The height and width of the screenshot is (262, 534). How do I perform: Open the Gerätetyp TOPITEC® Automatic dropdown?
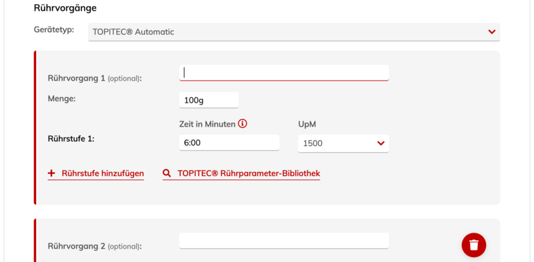pyautogui.click(x=294, y=32)
